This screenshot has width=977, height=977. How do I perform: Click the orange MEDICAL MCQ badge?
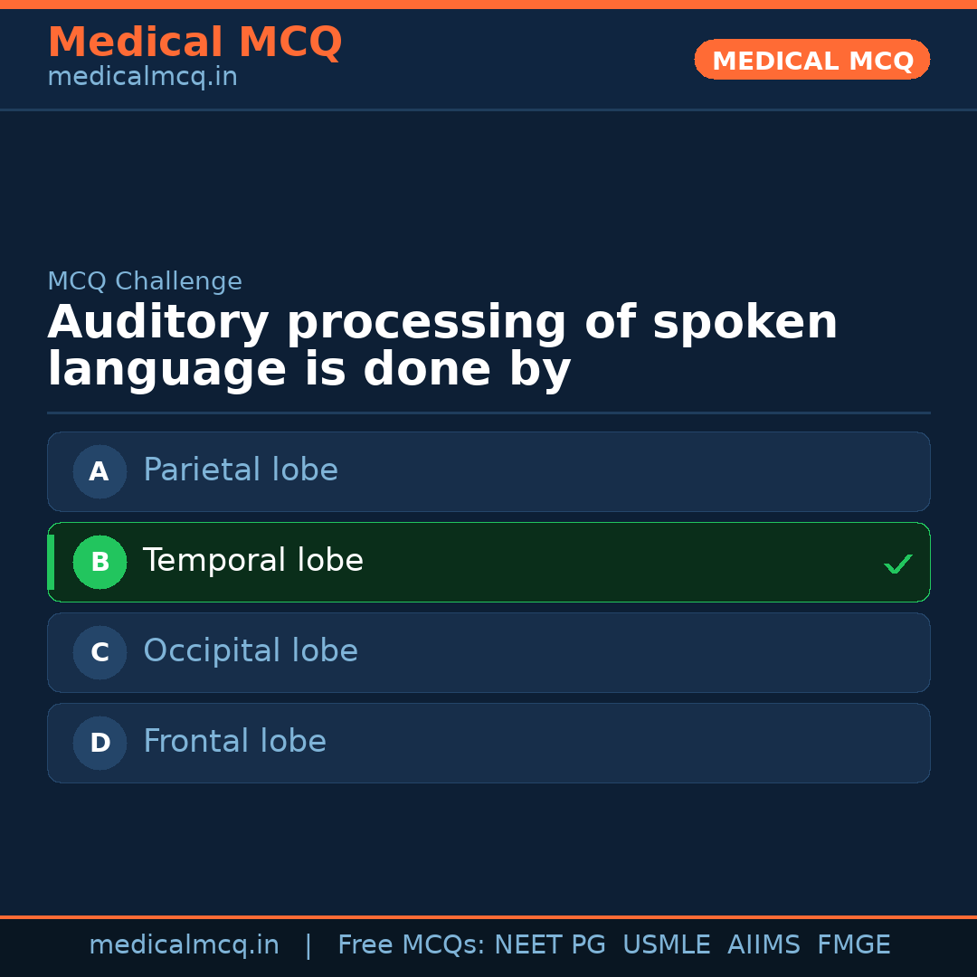click(811, 61)
